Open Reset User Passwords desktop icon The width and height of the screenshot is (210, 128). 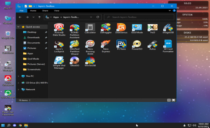click(8, 110)
